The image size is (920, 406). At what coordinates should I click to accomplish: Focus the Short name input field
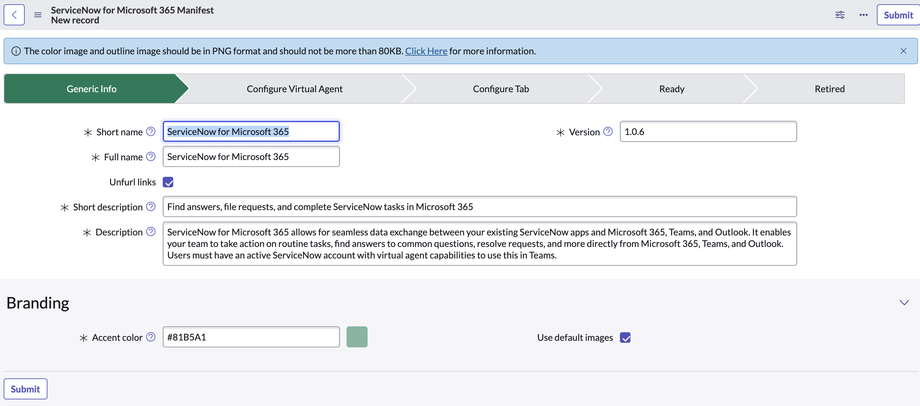point(251,131)
